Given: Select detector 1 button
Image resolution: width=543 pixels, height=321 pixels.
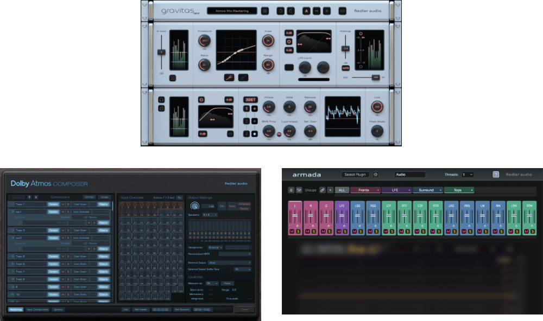Looking at the screenshot, I should click(247, 108).
